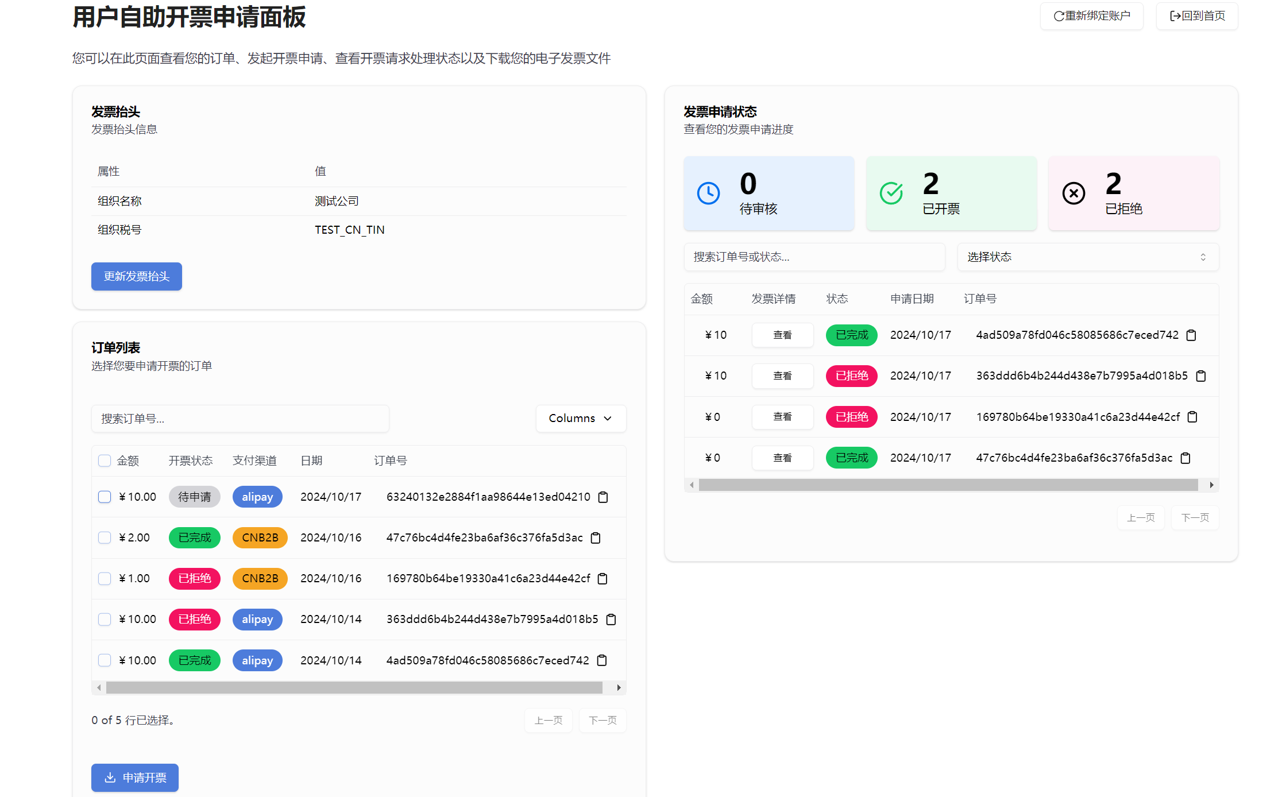Copy order 363ddd6b in the order list
The width and height of the screenshot is (1282, 797).
click(611, 620)
